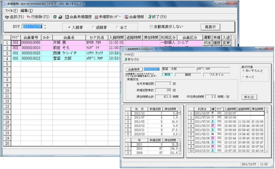Screen dimensions: 275x169
Task: Click member number 0000010068 cell
Action: point(31,43)
